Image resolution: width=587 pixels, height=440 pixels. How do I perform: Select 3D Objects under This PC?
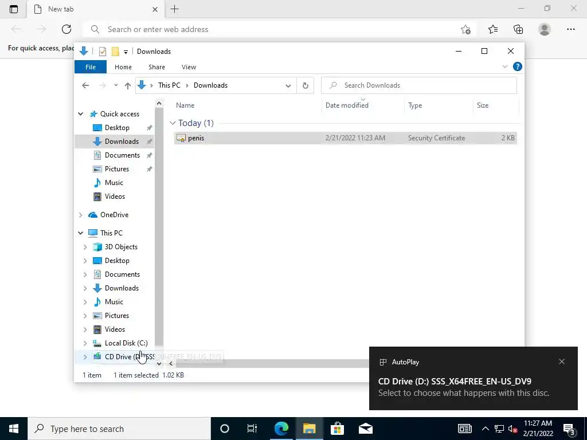tap(121, 247)
